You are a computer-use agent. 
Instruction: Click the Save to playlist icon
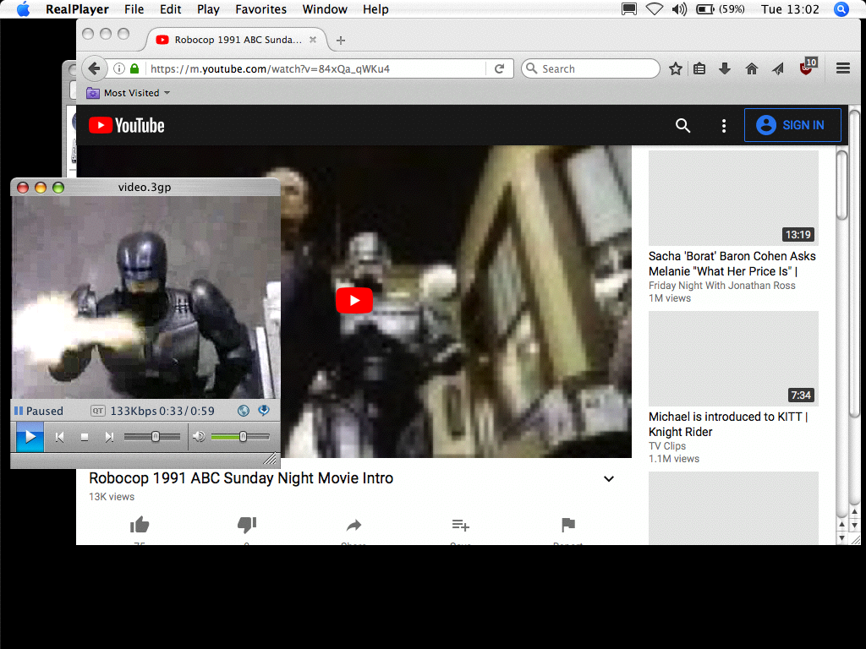[461, 525]
